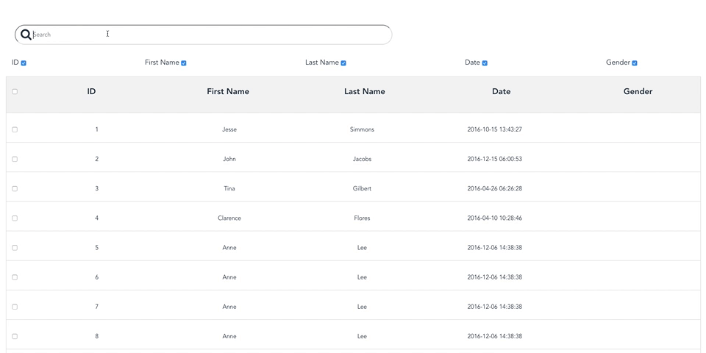This screenshot has height=353, width=706.
Task: Click the date cell 2016-10-15 13:43:27
Action: coord(494,129)
